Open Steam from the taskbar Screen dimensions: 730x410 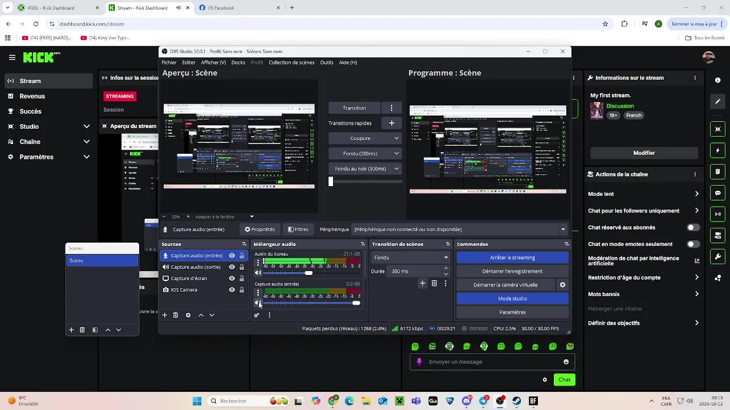pos(517,401)
